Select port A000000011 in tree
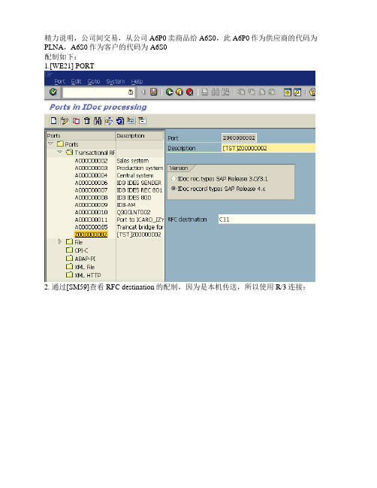Screen dimensions: 377x488 pyautogui.click(x=91, y=220)
